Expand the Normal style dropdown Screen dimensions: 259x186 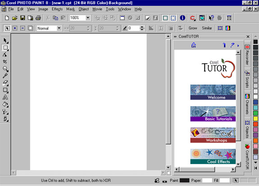[x=59, y=28]
